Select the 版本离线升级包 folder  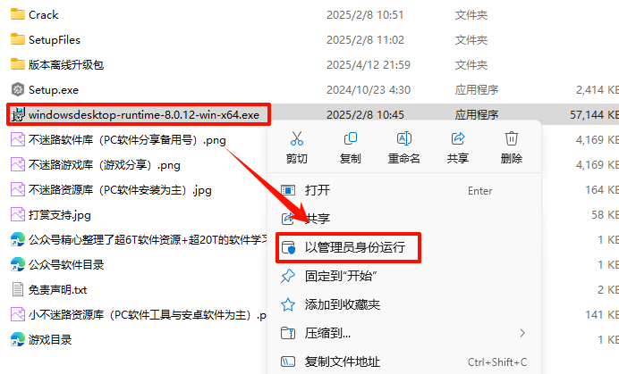tap(57, 64)
